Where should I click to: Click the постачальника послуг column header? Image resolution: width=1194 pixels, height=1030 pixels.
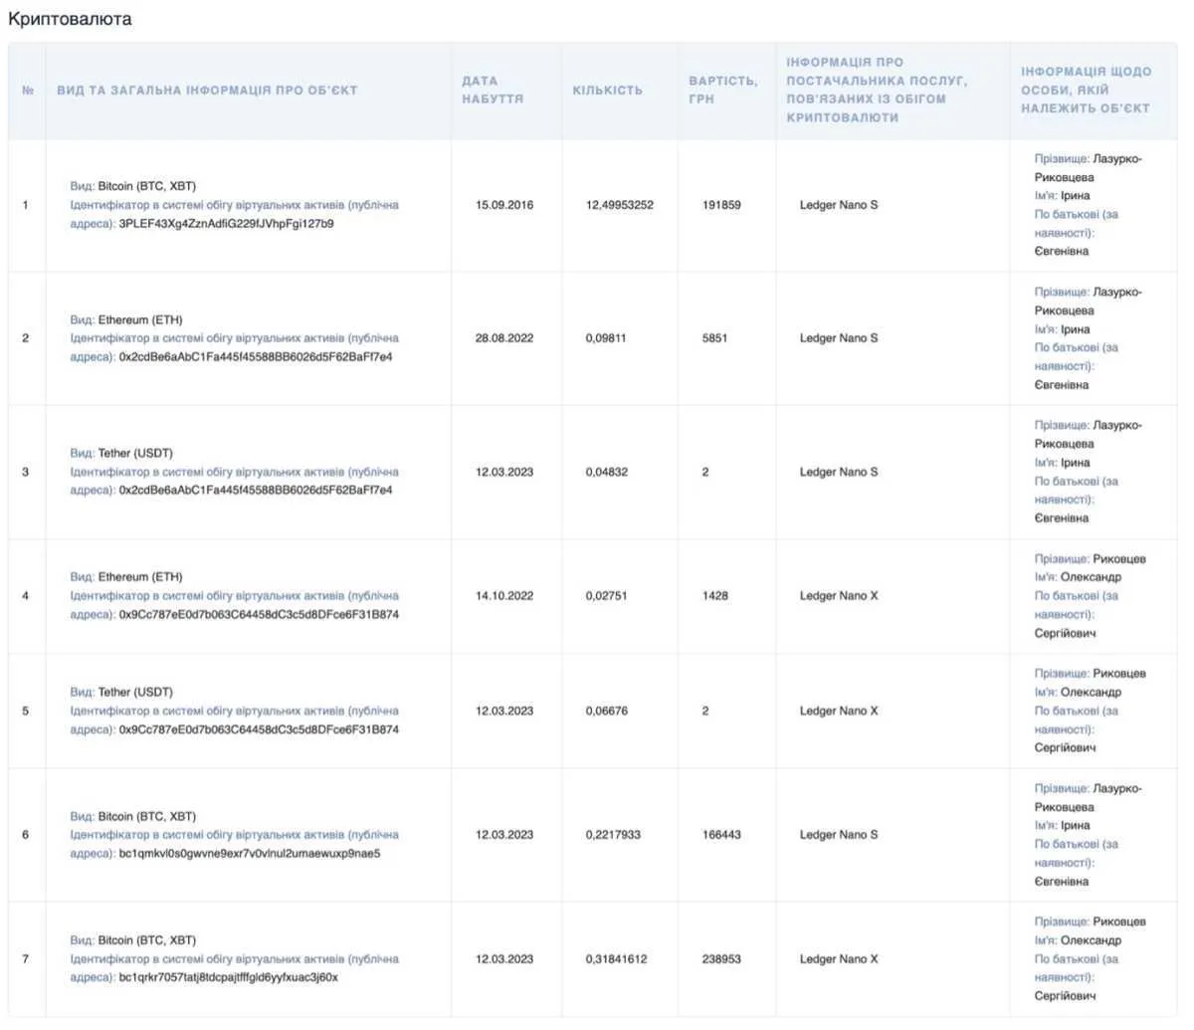[877, 90]
